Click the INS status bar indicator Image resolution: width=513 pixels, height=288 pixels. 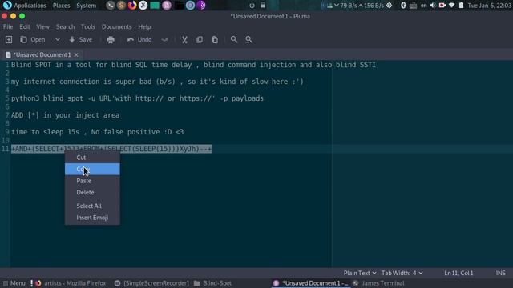click(x=500, y=273)
